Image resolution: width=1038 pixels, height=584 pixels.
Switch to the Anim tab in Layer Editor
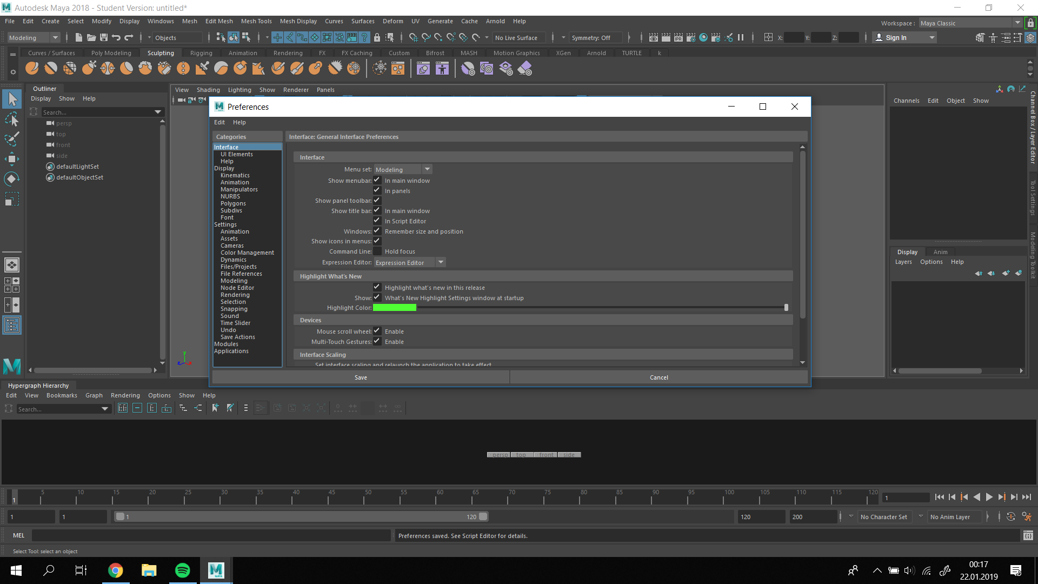(x=940, y=252)
